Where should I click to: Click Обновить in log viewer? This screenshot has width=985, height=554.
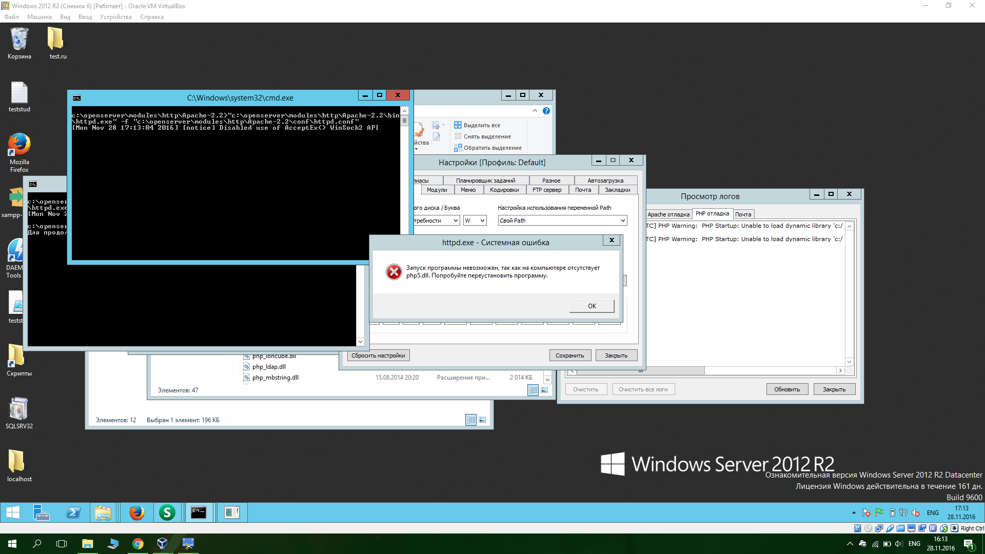tap(787, 389)
